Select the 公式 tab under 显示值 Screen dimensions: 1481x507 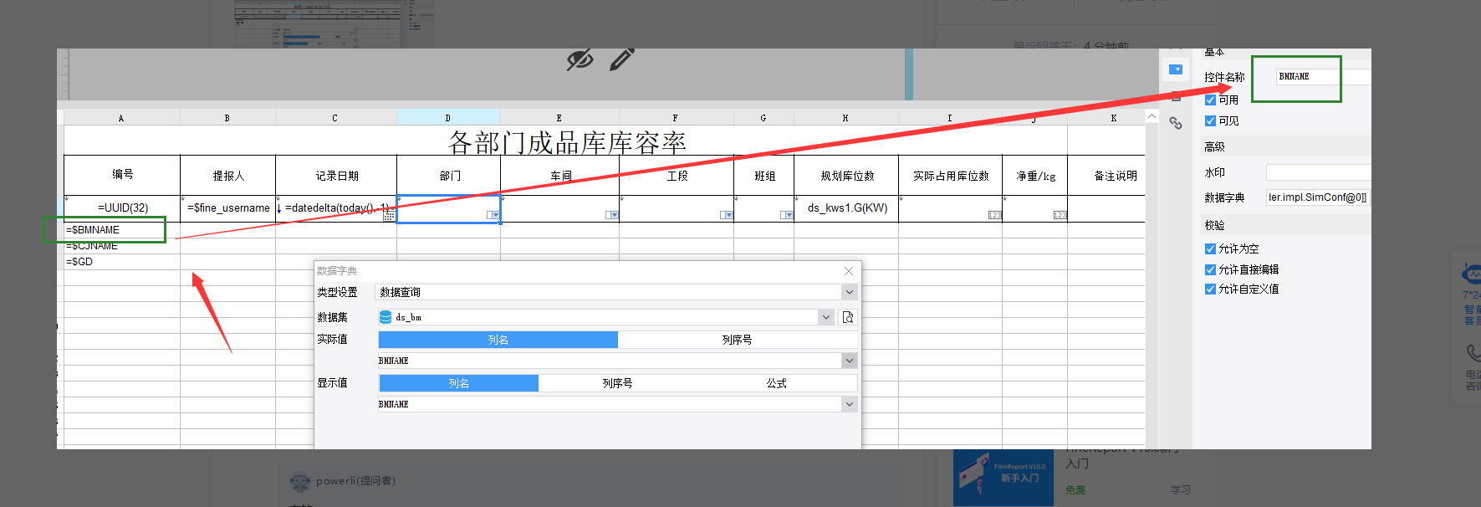[777, 383]
